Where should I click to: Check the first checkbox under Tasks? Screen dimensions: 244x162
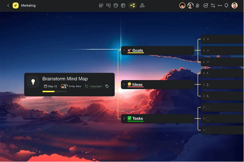click(x=208, y=107)
